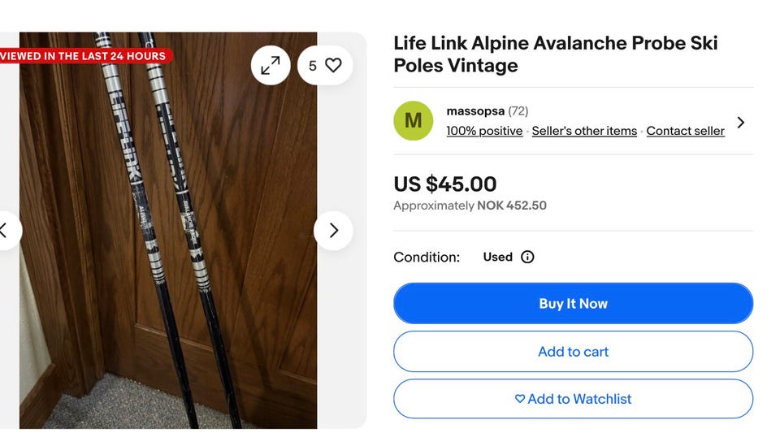Browse Seller's other items

click(x=584, y=131)
